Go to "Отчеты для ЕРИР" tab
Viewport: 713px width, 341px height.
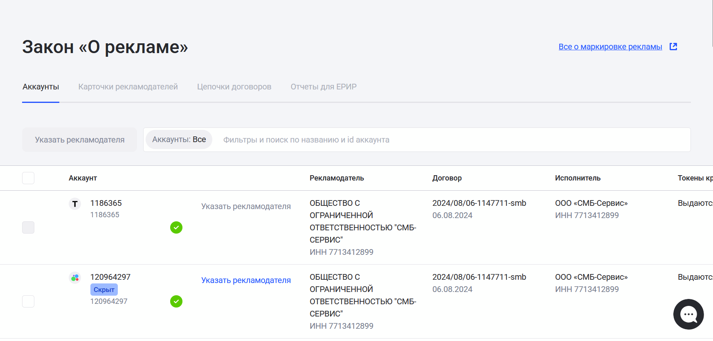click(x=324, y=87)
